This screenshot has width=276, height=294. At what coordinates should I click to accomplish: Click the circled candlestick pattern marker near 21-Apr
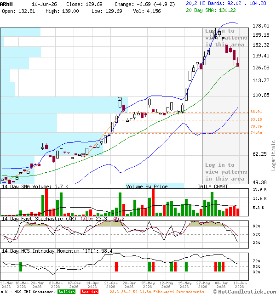120,99
